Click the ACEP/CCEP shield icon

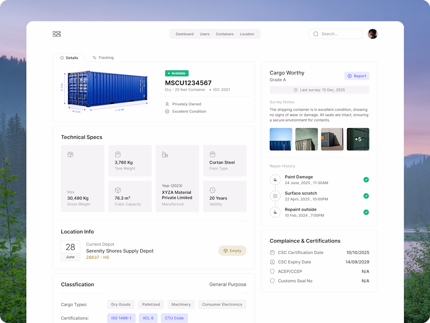click(x=272, y=271)
